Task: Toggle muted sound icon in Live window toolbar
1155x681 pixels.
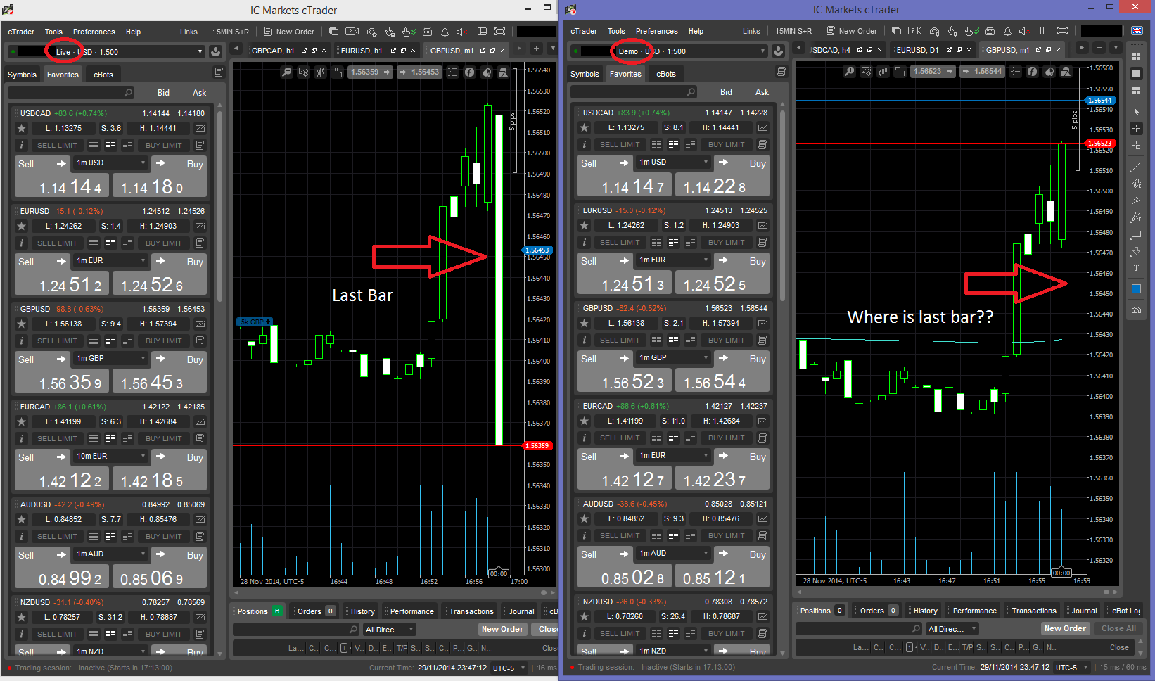Action: [x=461, y=32]
